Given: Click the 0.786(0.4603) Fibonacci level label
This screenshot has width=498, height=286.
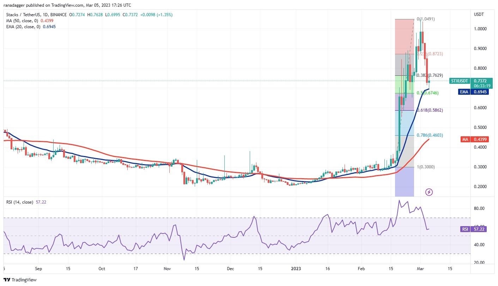Looking at the screenshot, I should 430,135.
